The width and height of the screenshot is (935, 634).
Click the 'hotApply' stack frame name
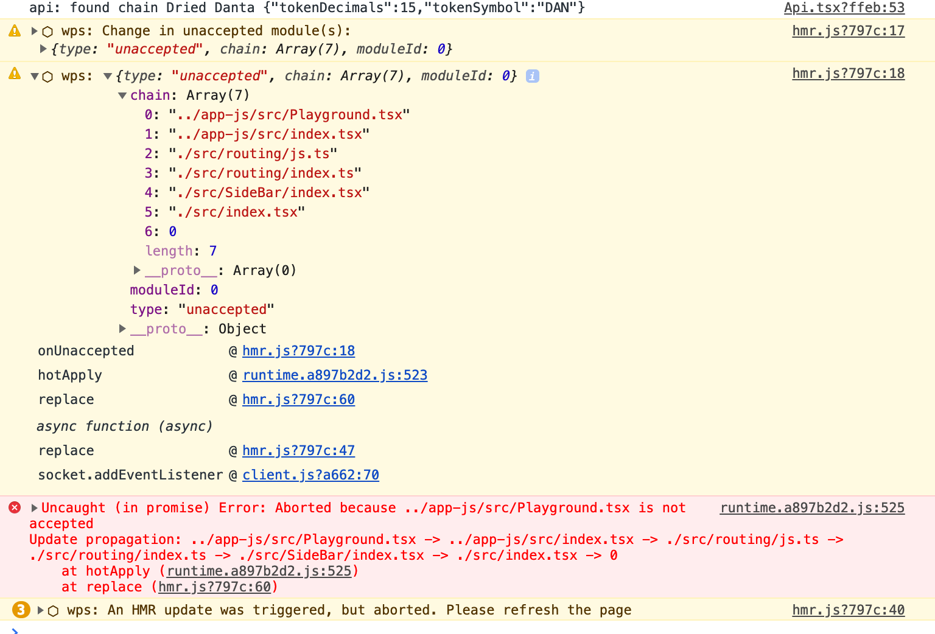[x=70, y=375]
